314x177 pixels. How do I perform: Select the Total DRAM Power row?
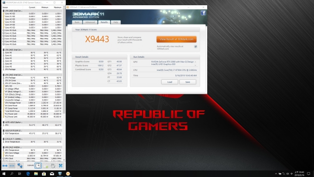coord(32,111)
